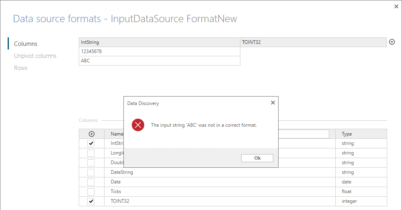Image resolution: width=402 pixels, height=210 pixels.
Task: Click the Type column header
Action: pos(361,134)
